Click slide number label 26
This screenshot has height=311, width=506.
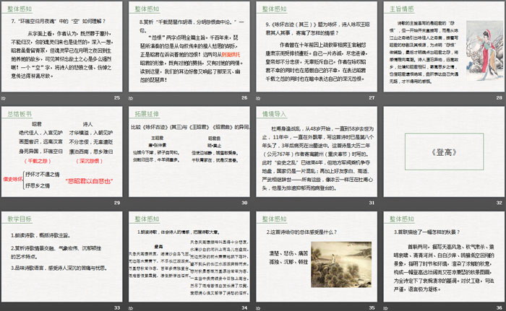[x=244, y=97]
